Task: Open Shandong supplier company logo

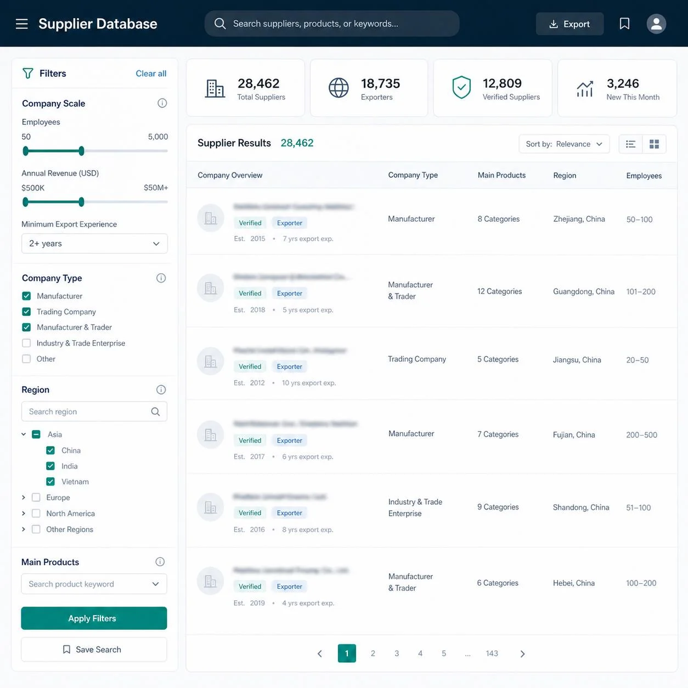Action: [x=211, y=507]
